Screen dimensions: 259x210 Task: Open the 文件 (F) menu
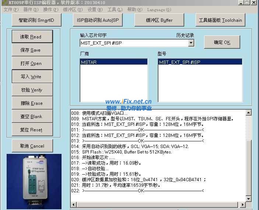(11, 10)
